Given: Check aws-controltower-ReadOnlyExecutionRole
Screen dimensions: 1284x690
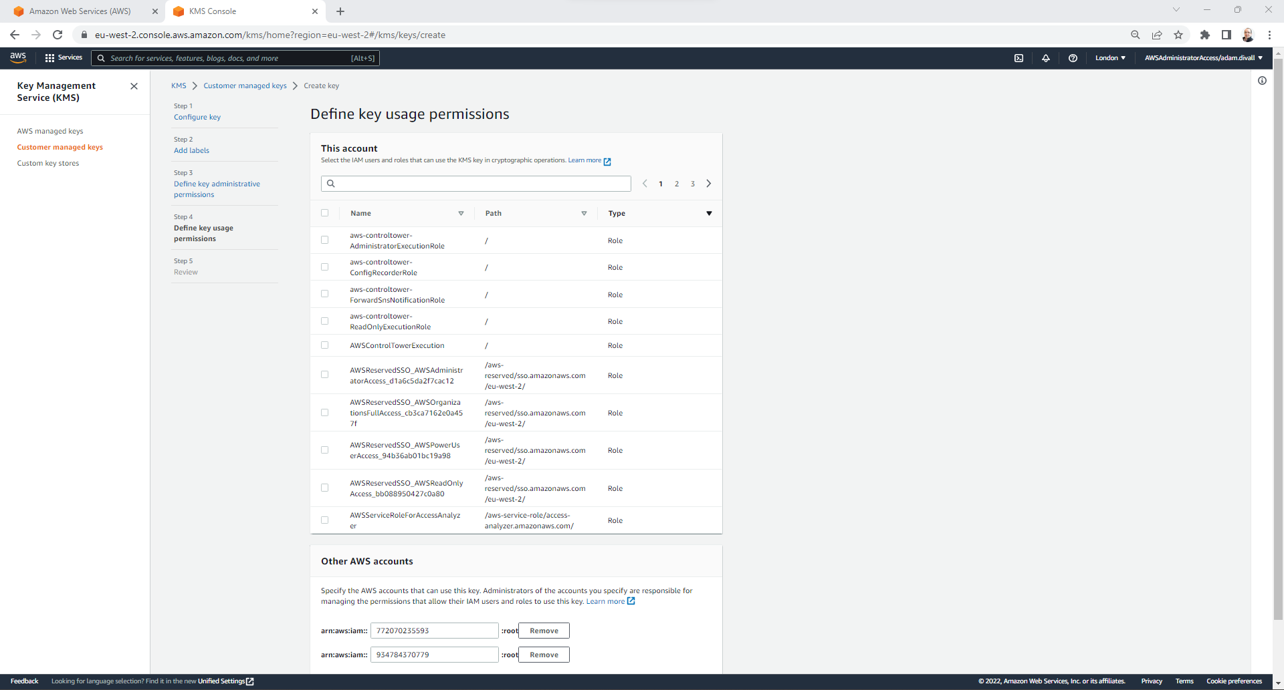Looking at the screenshot, I should click(x=325, y=321).
